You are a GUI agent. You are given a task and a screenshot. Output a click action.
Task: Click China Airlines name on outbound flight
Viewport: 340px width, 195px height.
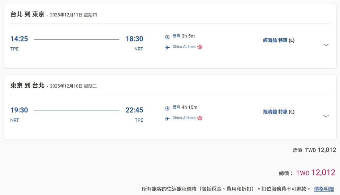click(184, 47)
